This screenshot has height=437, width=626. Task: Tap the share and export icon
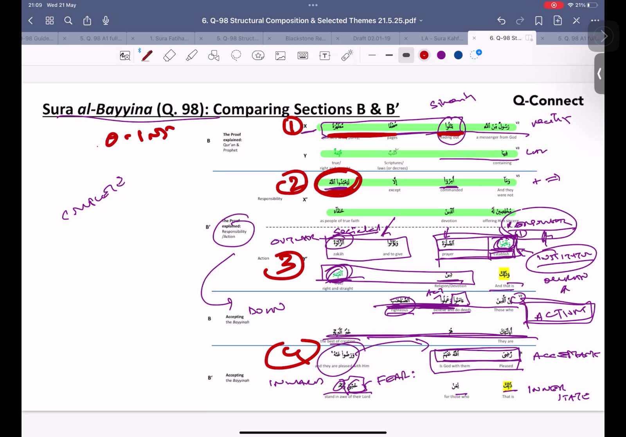(87, 20)
